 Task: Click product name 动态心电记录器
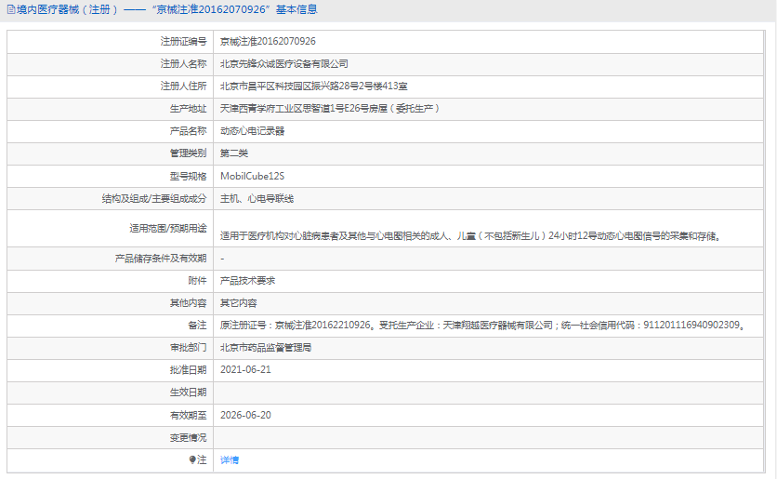(x=252, y=131)
